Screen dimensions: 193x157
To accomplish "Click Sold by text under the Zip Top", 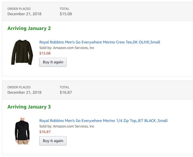I will (67, 126).
